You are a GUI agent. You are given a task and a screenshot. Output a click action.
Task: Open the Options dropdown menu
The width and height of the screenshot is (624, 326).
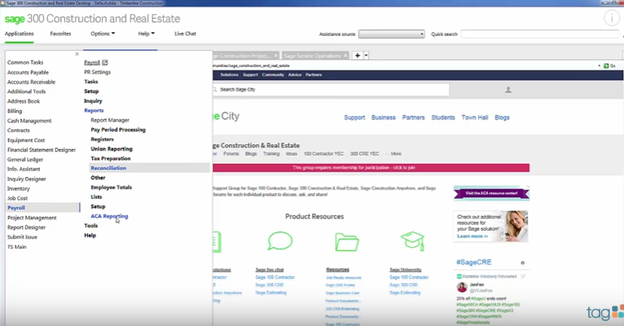(103, 34)
